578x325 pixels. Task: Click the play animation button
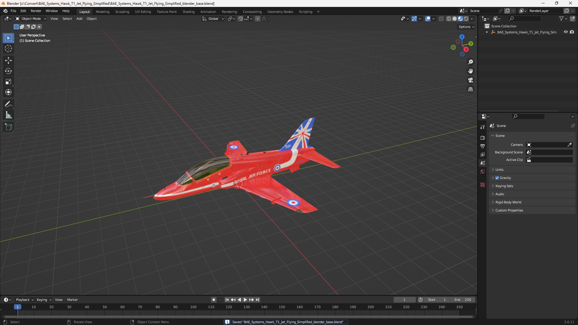[x=245, y=300]
